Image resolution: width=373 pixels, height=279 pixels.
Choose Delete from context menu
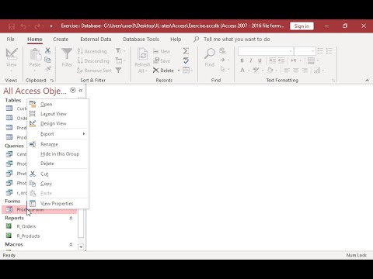58,164
